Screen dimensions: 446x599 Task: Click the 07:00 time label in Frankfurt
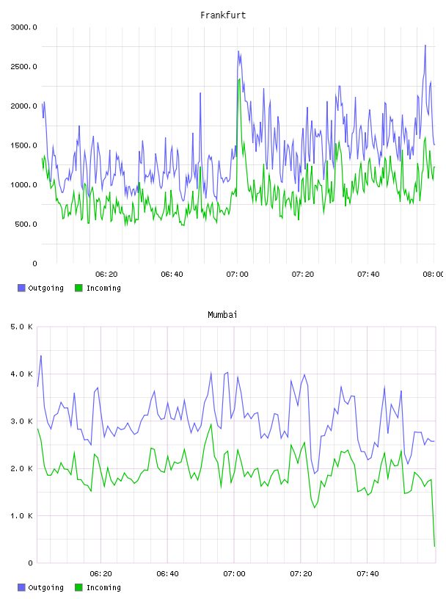pyautogui.click(x=237, y=275)
